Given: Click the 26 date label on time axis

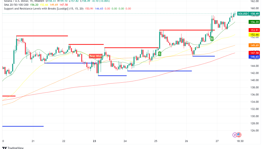Looking at the screenshot, I should point(186,141).
